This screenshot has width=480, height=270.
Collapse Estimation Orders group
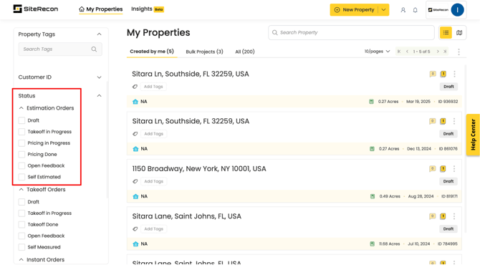coord(21,107)
